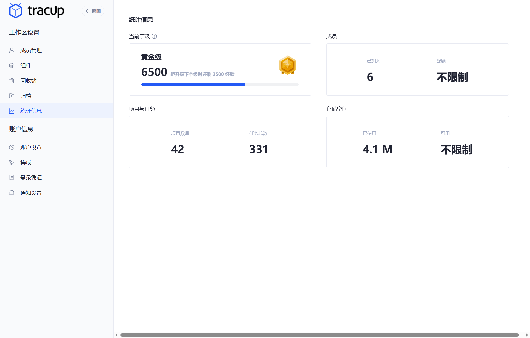
Task: Click the member management person icon
Action: [12, 50]
